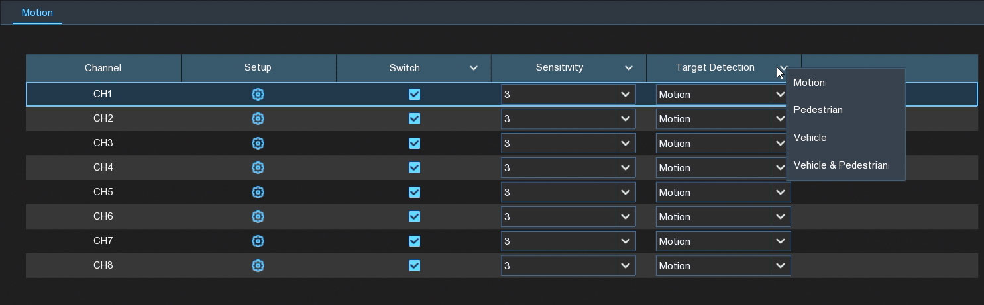Open the setup gear for CH1
Screen dimensions: 984x305
(258, 95)
